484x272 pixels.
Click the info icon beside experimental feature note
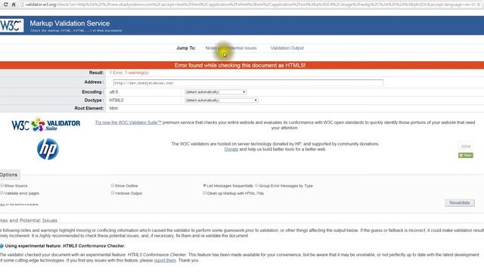click(2, 246)
